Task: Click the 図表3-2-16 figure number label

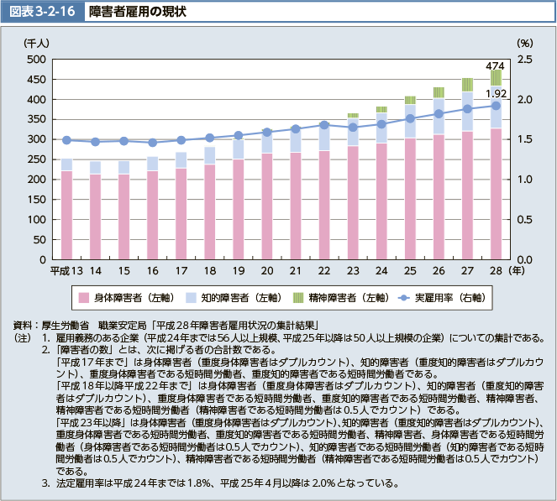Action: click(x=42, y=13)
